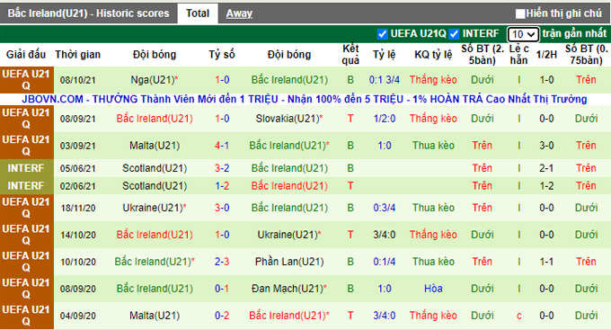Open the 2-3 score against Phần Lan
This screenshot has width=611, height=330.
(x=222, y=262)
